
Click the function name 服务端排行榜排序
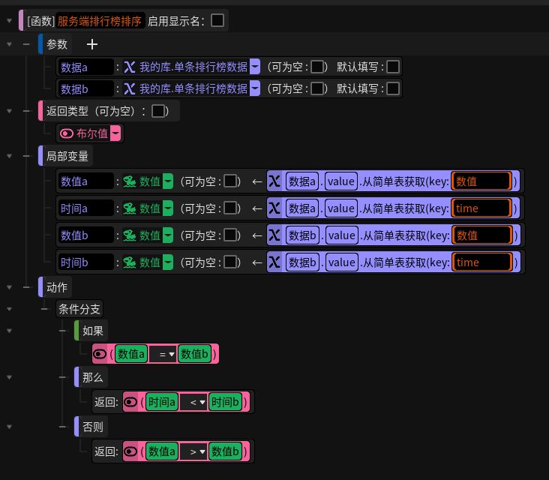pos(100,21)
